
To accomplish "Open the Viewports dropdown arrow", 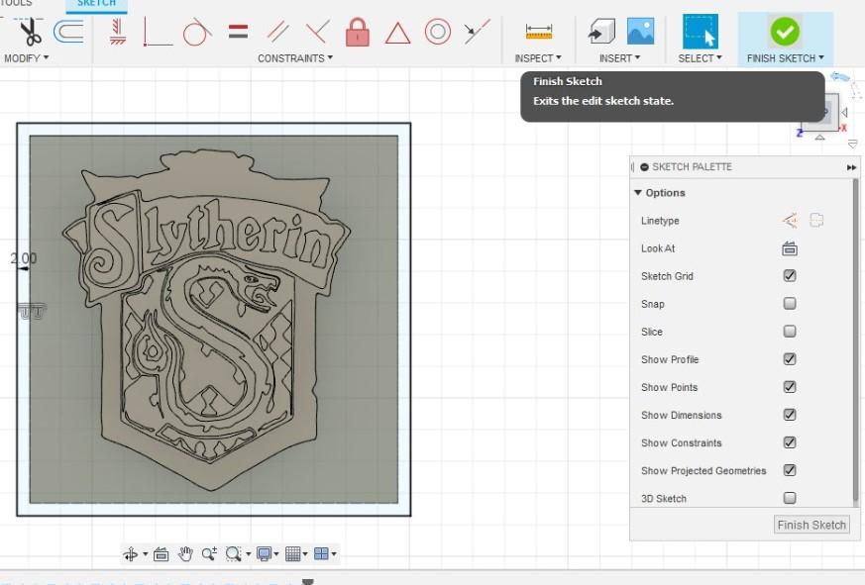I will click(333, 553).
